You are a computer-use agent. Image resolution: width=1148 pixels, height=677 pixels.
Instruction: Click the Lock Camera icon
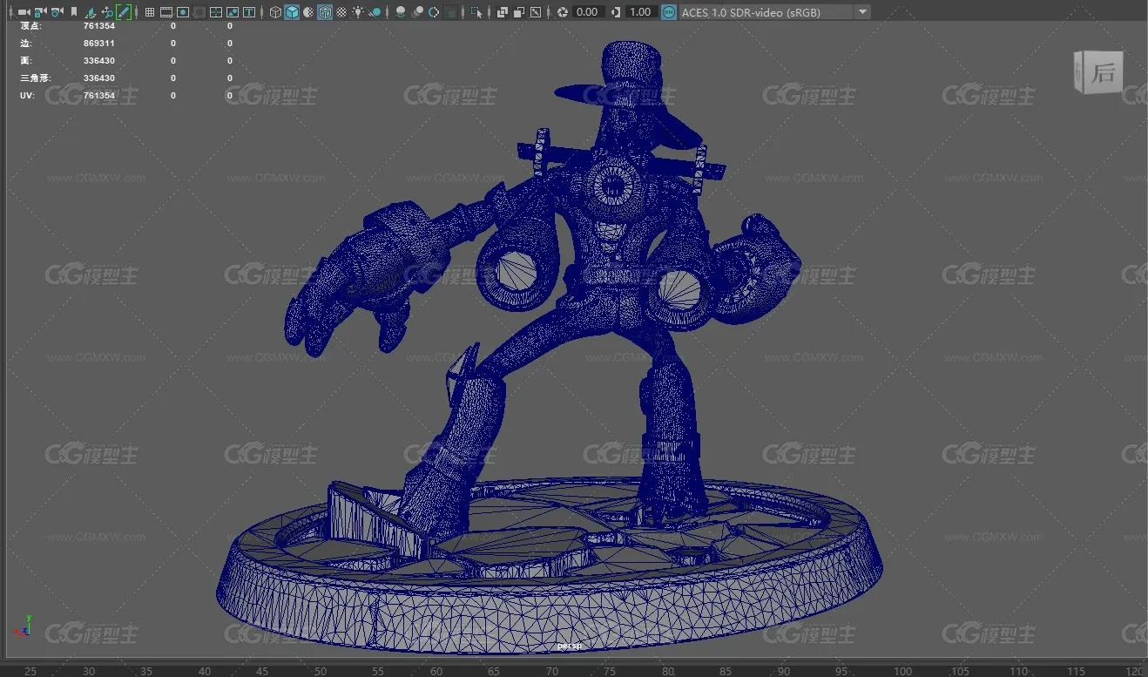coord(40,12)
